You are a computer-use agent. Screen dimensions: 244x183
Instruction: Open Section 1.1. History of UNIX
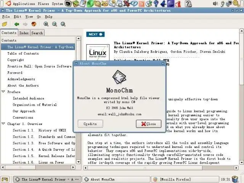[39, 130]
